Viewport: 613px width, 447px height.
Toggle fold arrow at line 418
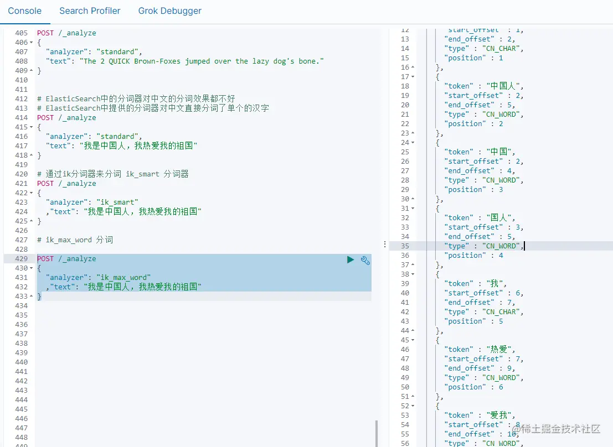click(x=31, y=155)
